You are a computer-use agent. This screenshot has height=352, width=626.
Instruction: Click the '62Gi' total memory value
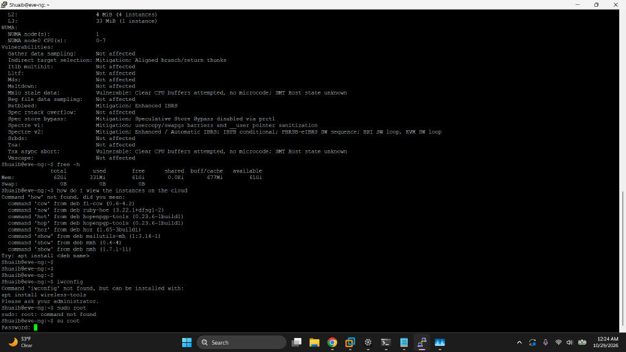61,178
